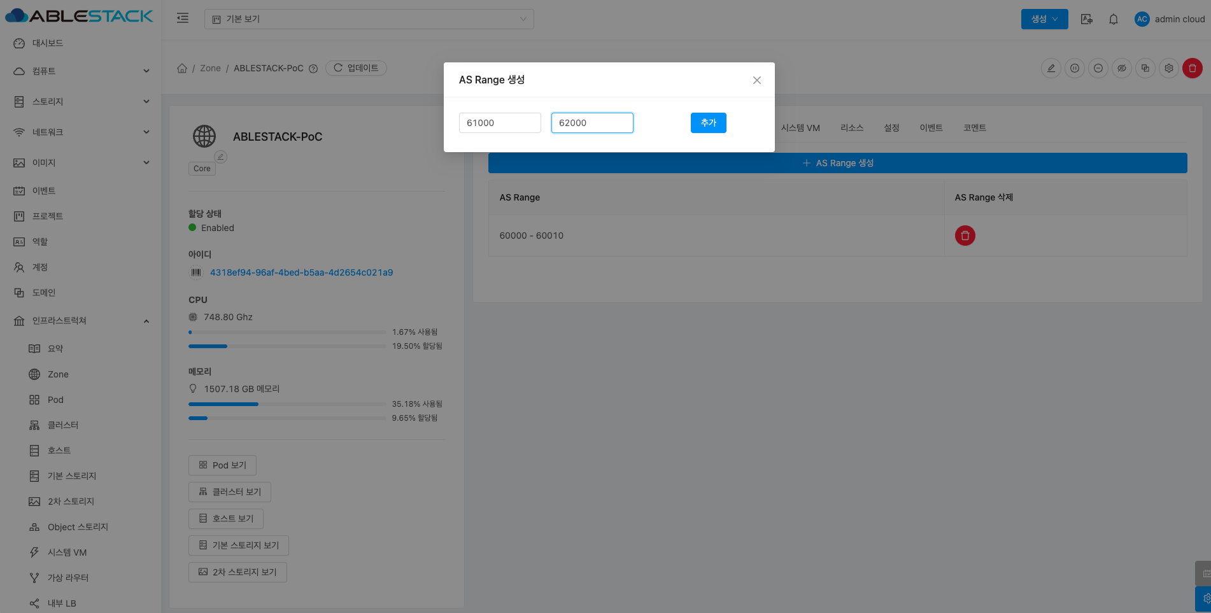Open 프로젝트 in the sidebar
The image size is (1211, 613).
(x=80, y=216)
